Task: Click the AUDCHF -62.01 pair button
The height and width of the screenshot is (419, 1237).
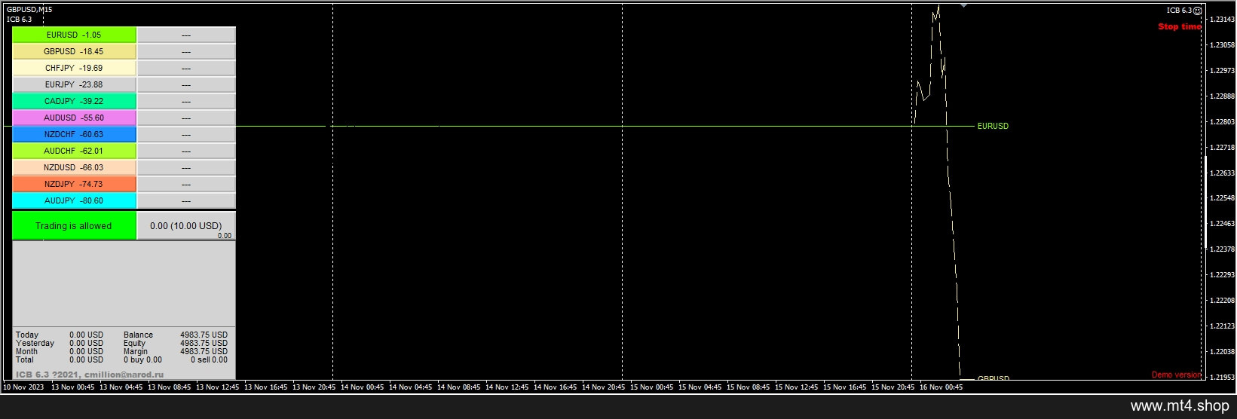Action: tap(74, 151)
